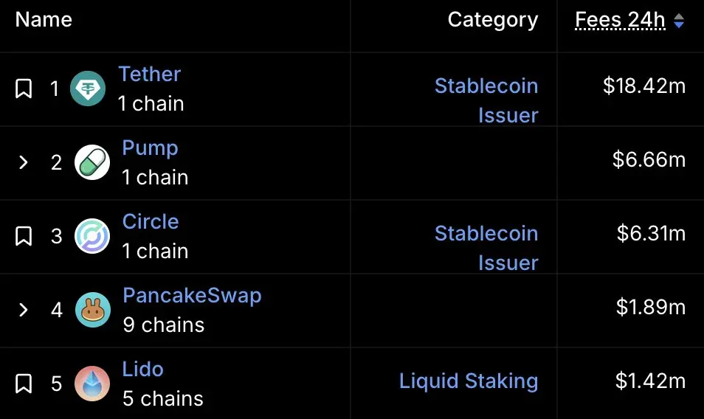
Task: Click the Tether logo icon
Action: [x=88, y=89]
